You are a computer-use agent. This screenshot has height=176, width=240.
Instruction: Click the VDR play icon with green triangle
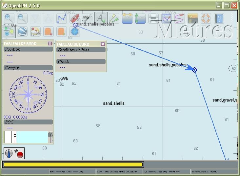[62, 32]
